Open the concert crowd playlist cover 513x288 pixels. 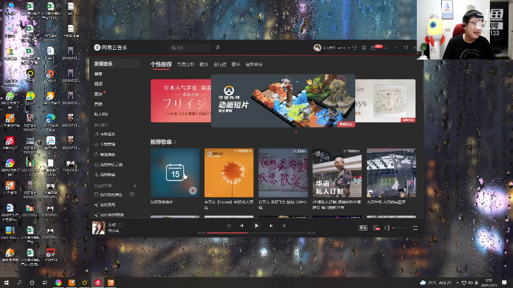tap(391, 173)
